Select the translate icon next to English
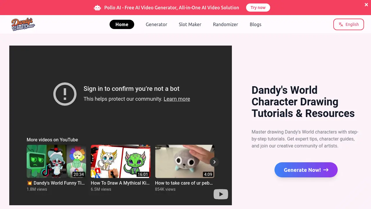Viewport: 371px width, 209px height. click(x=340, y=24)
